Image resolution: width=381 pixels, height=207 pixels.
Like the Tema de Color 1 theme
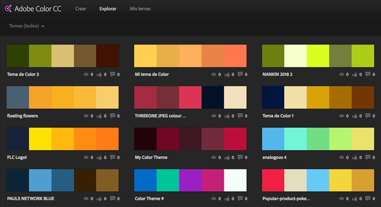coord(355,116)
